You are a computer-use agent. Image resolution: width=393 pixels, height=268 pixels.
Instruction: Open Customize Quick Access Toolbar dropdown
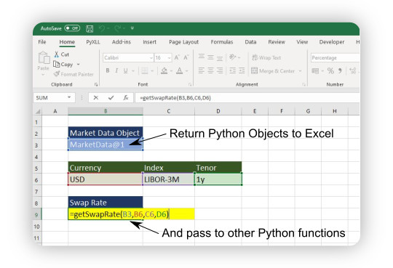132,28
